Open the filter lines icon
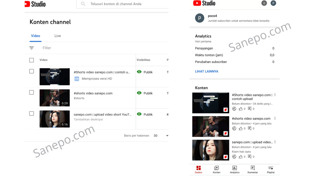316x178 pixels. pos(32,48)
